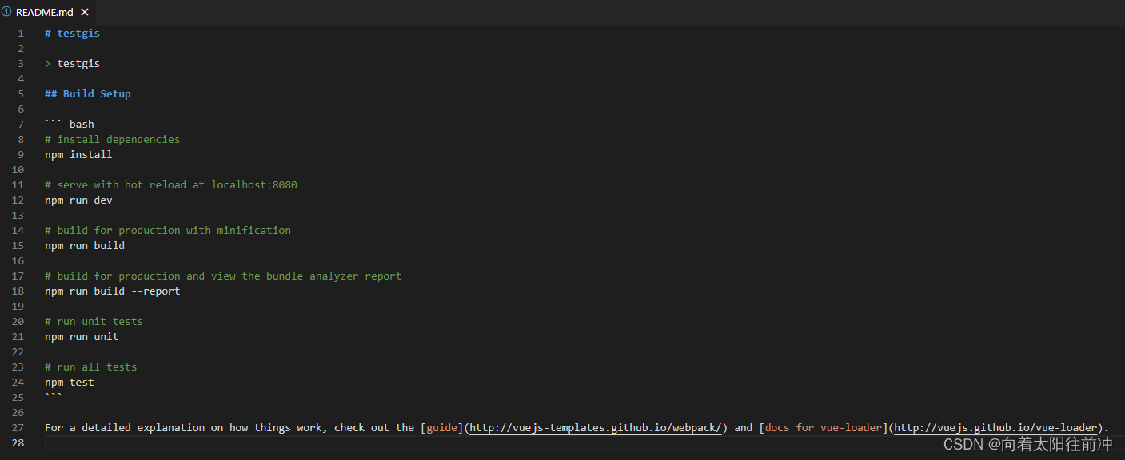The height and width of the screenshot is (460, 1125).
Task: Click the '# run unit tests' comment
Action: 94,322
